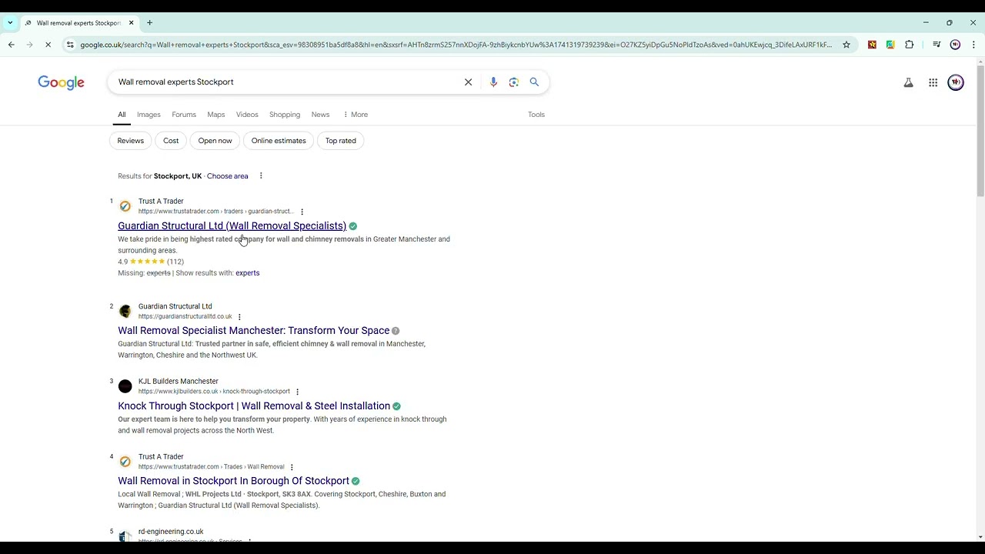Open the Chrome profile avatar in toolbar

click(x=955, y=45)
